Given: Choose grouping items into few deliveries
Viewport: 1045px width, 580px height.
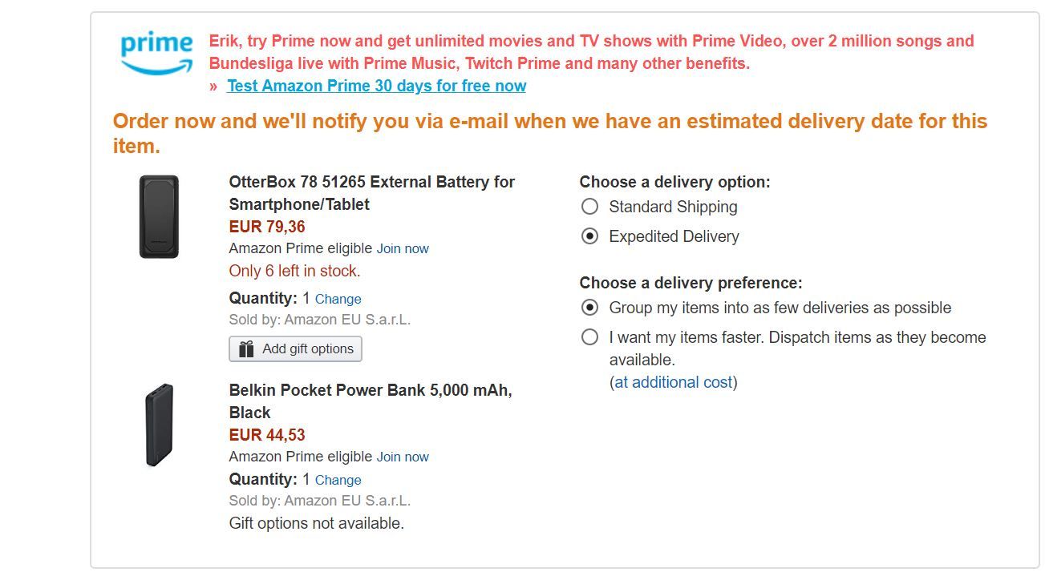Looking at the screenshot, I should (589, 308).
